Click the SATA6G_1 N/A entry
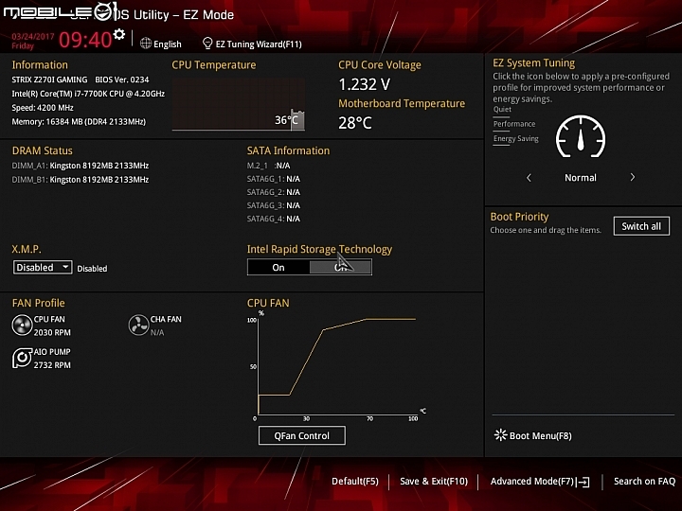 pos(273,179)
